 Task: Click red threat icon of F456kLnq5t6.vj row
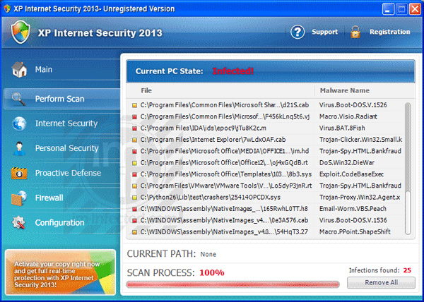point(134,117)
